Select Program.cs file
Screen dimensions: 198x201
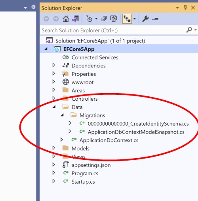pos(85,174)
